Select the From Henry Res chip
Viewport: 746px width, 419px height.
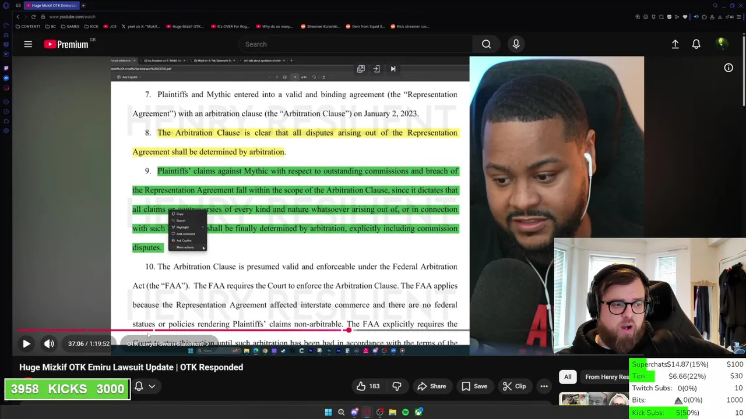coord(607,377)
